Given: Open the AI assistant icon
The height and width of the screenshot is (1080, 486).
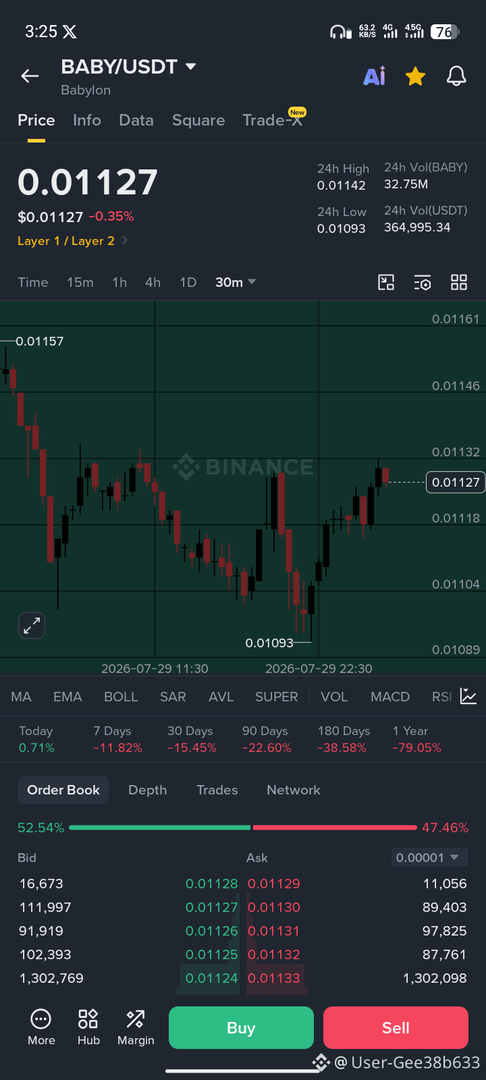Looking at the screenshot, I should pos(375,76).
